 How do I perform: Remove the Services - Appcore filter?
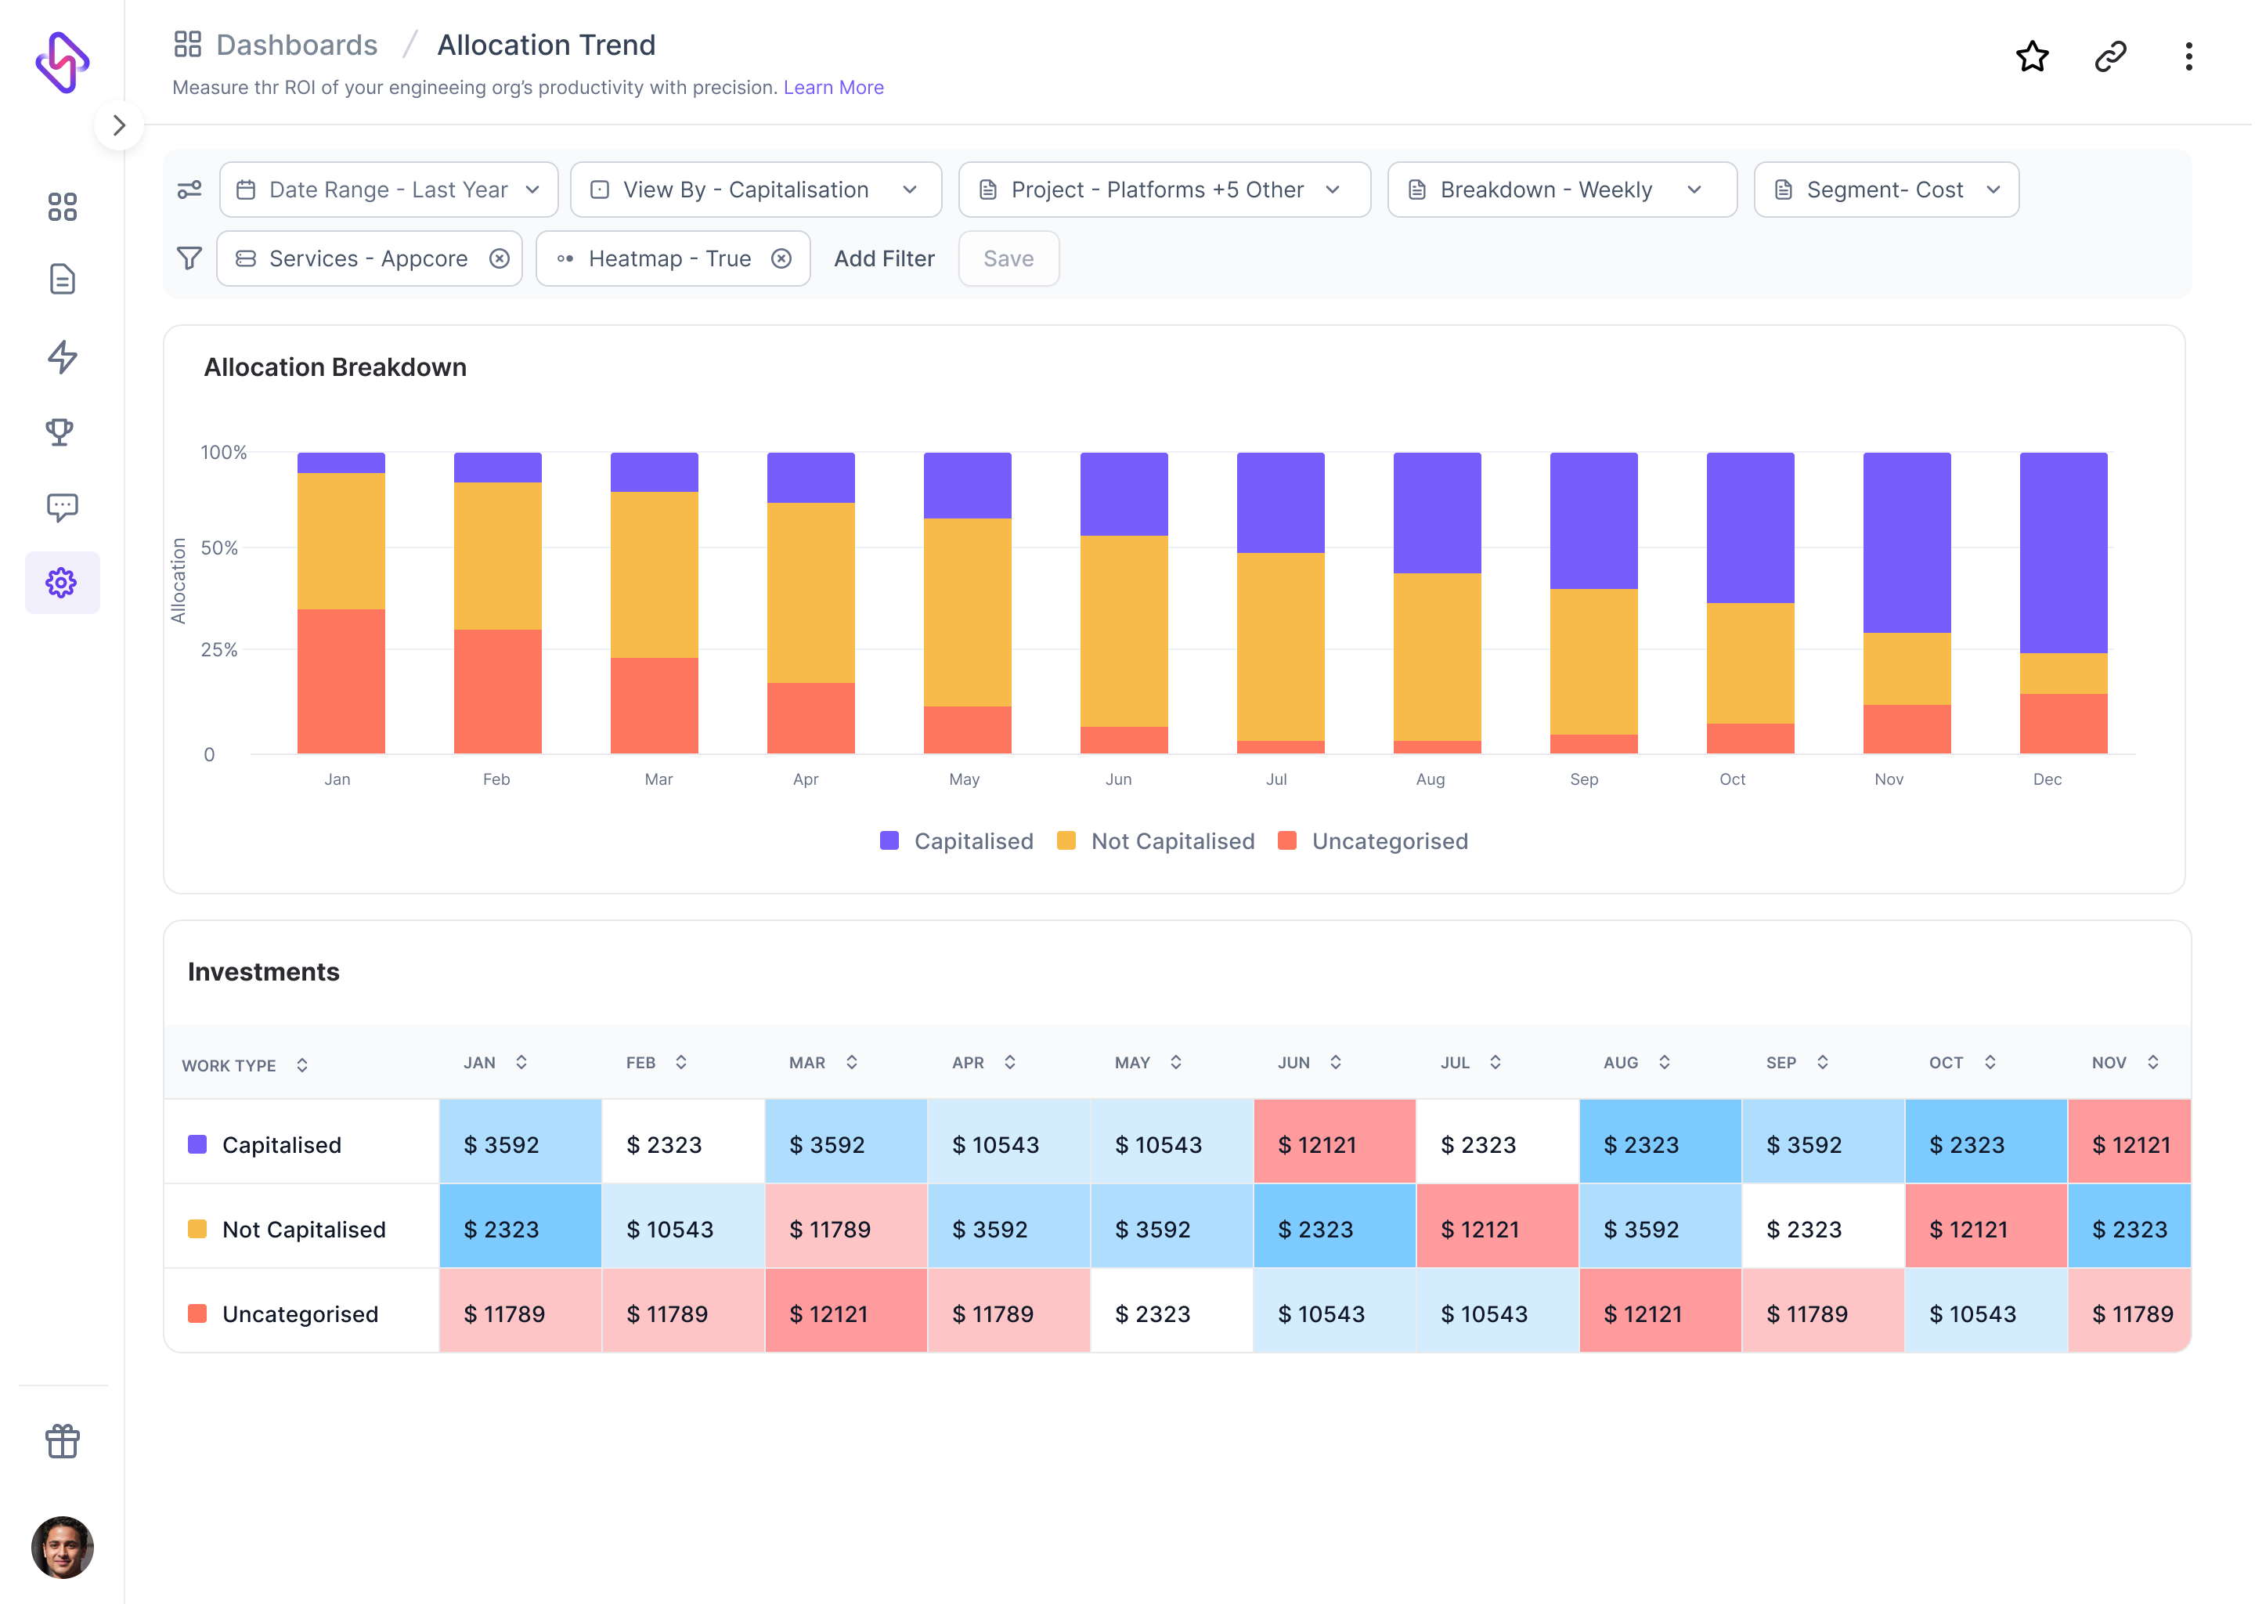(x=499, y=258)
